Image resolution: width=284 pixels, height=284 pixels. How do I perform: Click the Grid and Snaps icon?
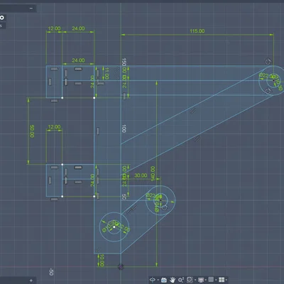pos(211,280)
